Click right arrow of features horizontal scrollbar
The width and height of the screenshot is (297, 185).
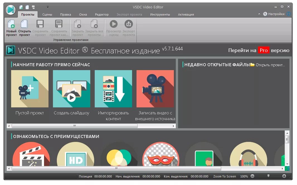point(283,168)
